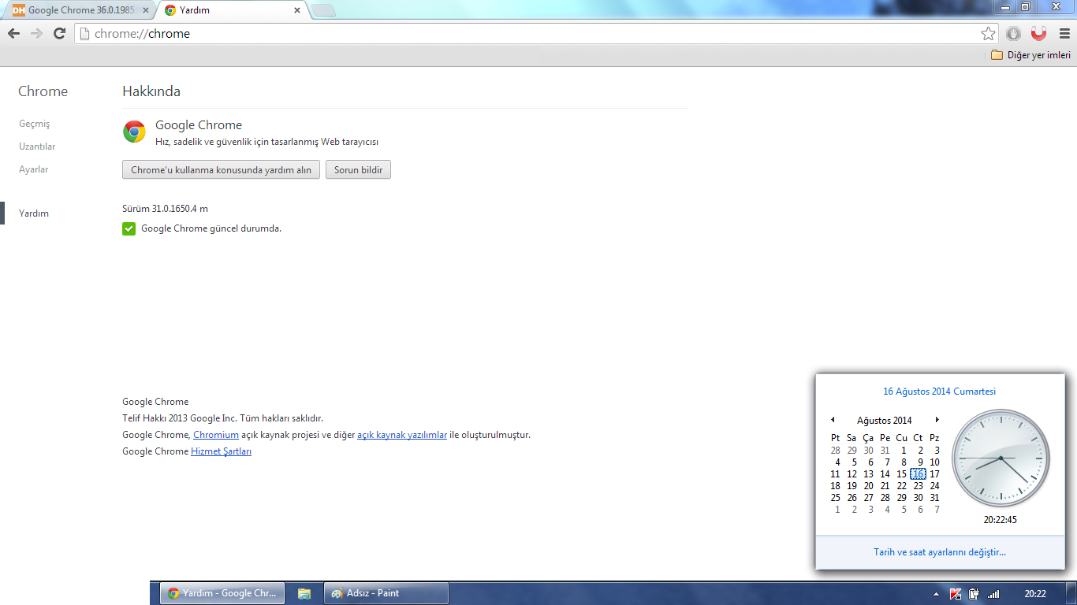
Task: Switch to Adsız - Paint in the taskbar
Action: click(x=386, y=593)
